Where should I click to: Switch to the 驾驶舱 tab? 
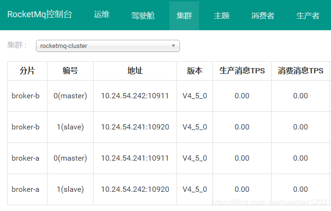coord(143,15)
